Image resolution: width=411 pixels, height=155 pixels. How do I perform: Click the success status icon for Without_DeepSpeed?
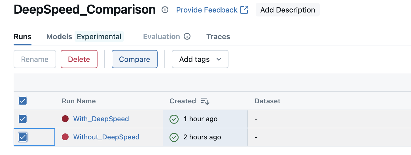[174, 137]
